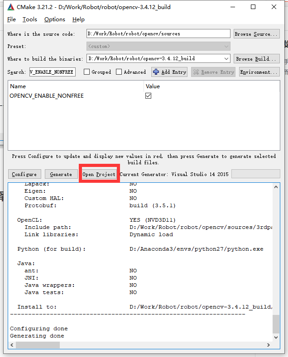The image size is (288, 357).
Task: Click the Search input field
Action: click(53, 72)
